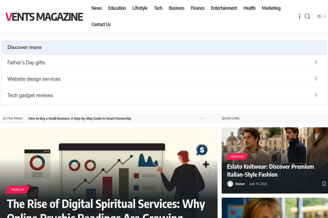The height and width of the screenshot is (218, 328).
Task: Open the Eslato Knitwear article
Action: [270, 170]
